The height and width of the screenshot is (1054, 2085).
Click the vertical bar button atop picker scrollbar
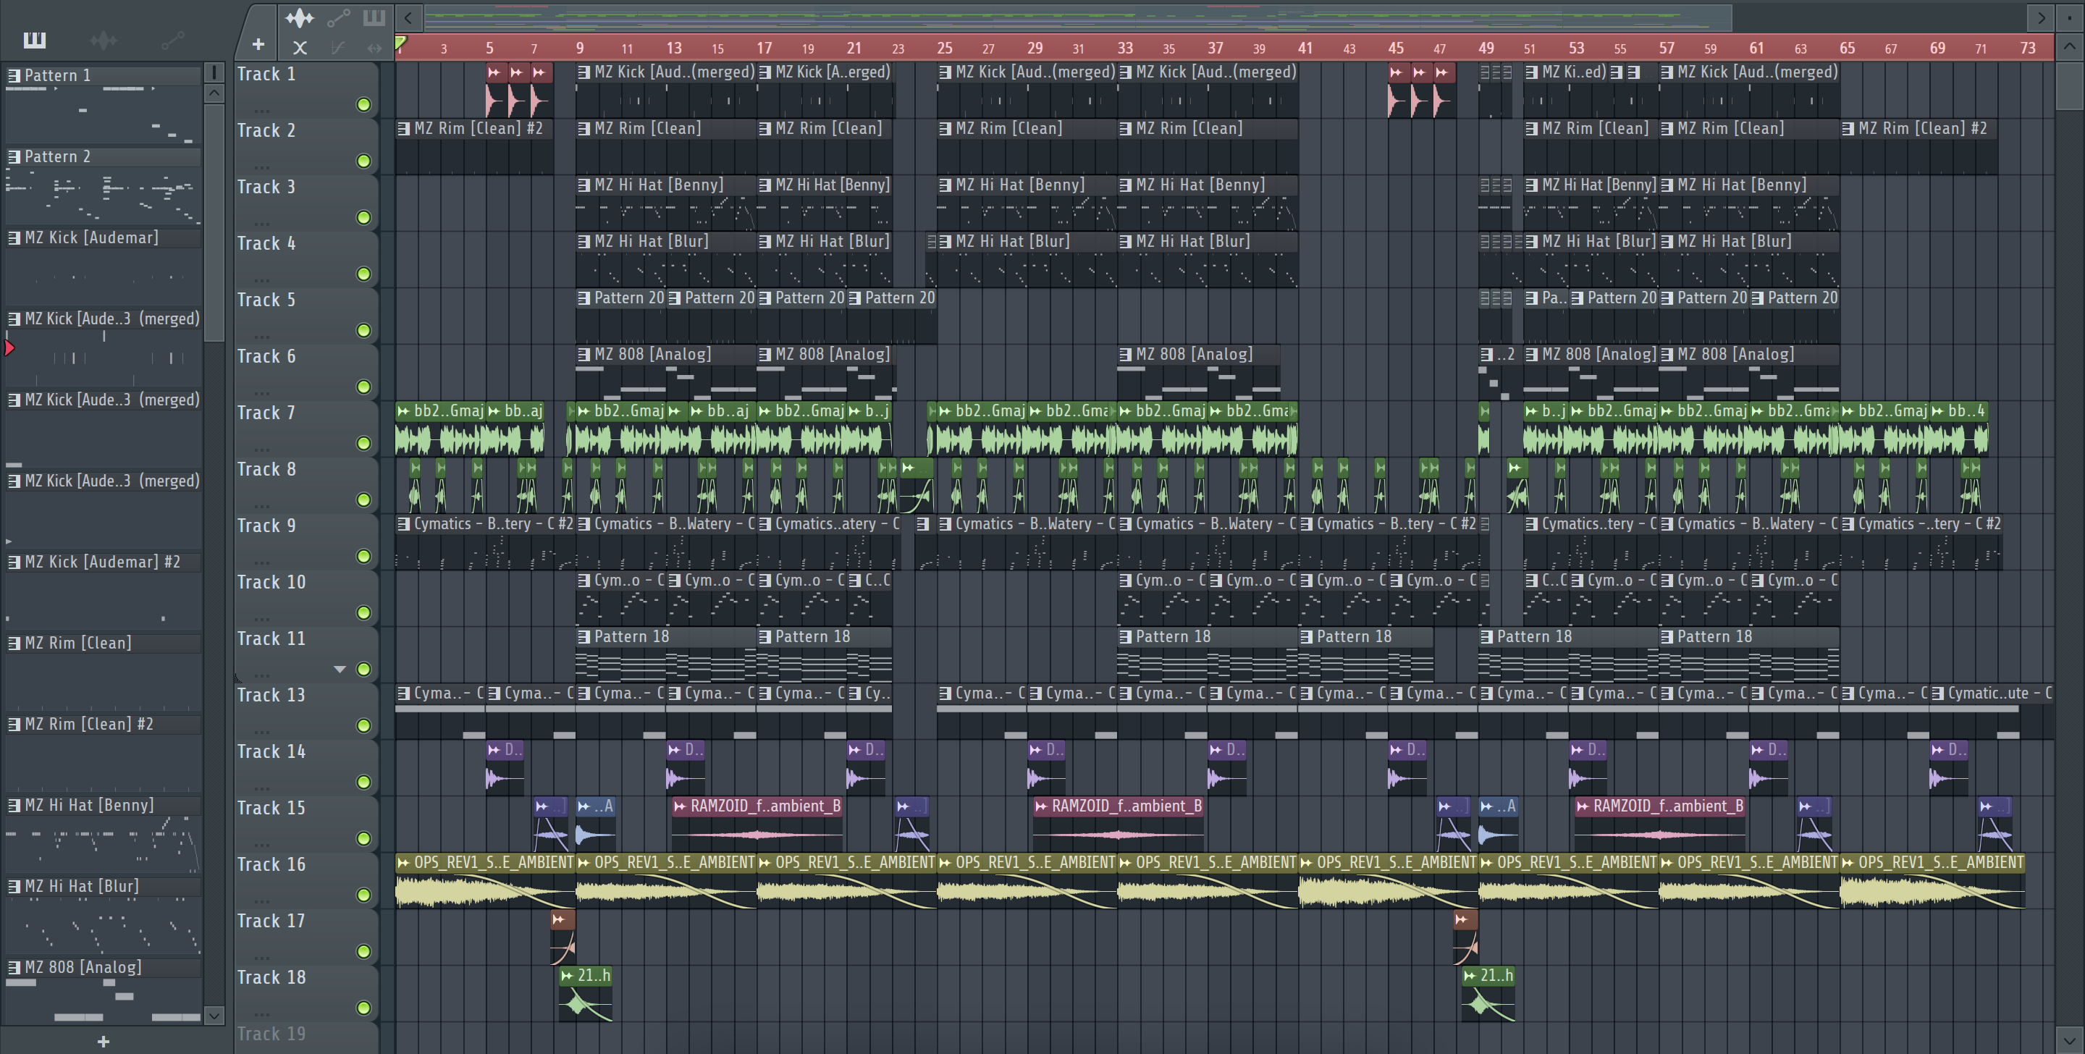click(214, 72)
